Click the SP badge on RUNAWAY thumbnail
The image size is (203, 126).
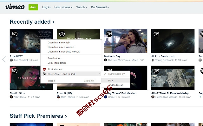click(x=15, y=34)
